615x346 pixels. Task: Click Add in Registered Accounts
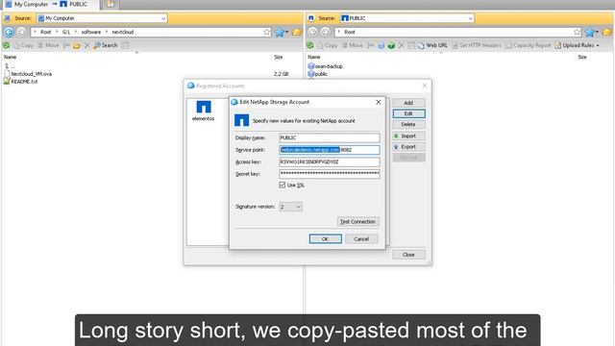click(x=408, y=103)
